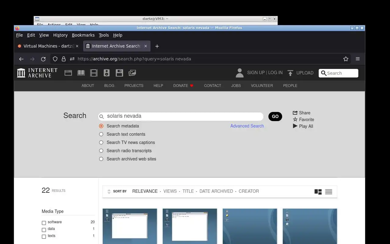390x244 pixels.
Task: Click the SIGN UP link
Action: [x=256, y=73]
